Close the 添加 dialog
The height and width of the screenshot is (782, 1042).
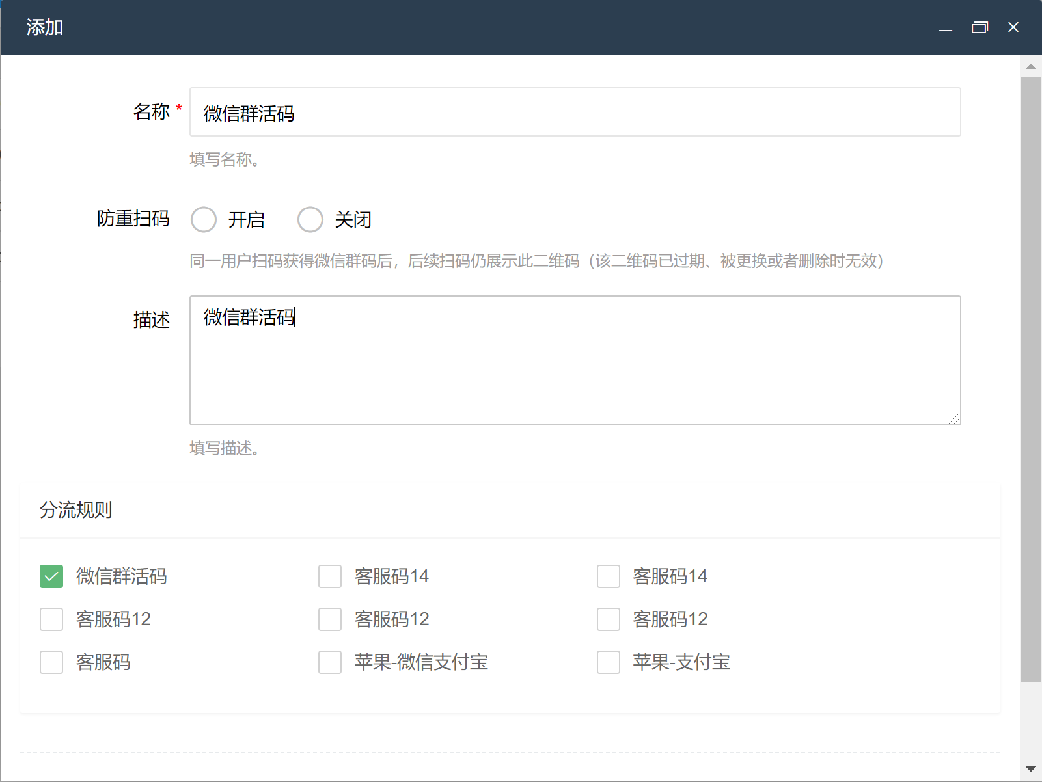[1013, 27]
